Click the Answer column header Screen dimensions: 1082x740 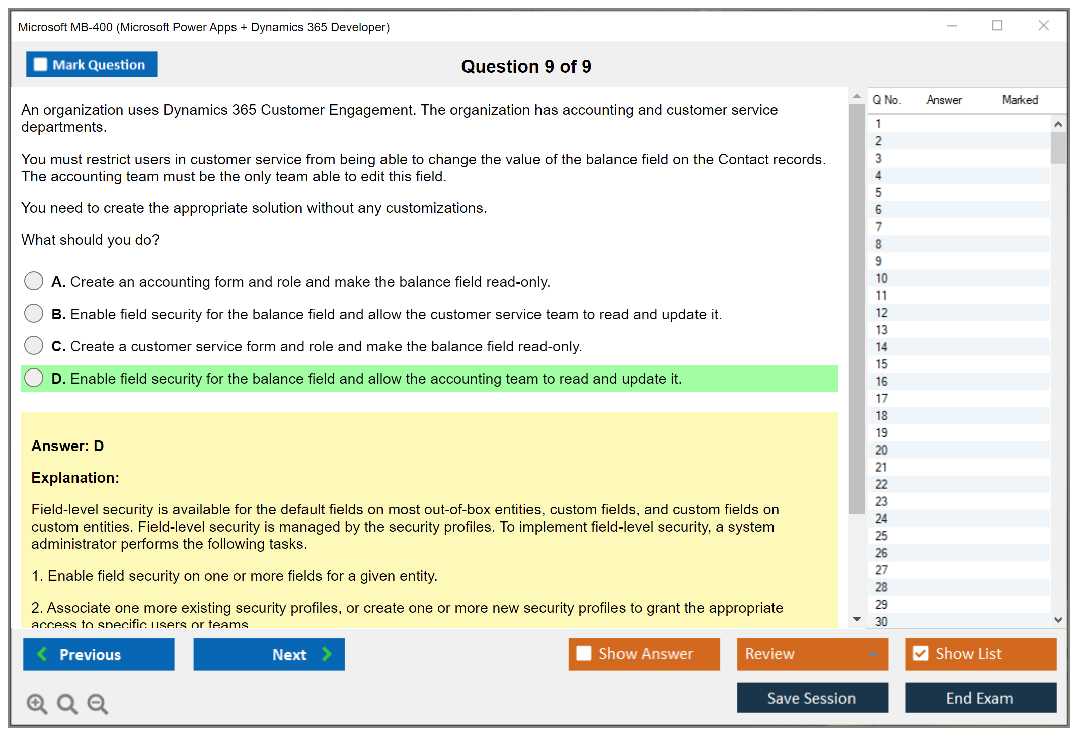point(944,100)
